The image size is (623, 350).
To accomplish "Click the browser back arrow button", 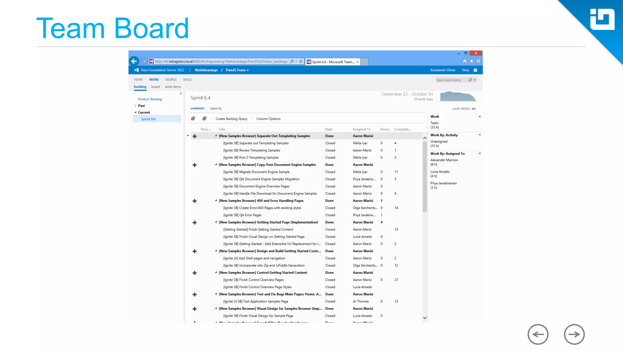I will pyautogui.click(x=134, y=61).
